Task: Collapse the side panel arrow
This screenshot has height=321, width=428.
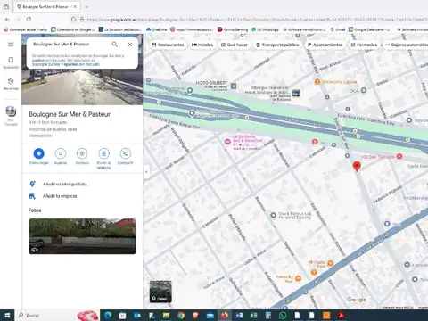Action: 146,172
